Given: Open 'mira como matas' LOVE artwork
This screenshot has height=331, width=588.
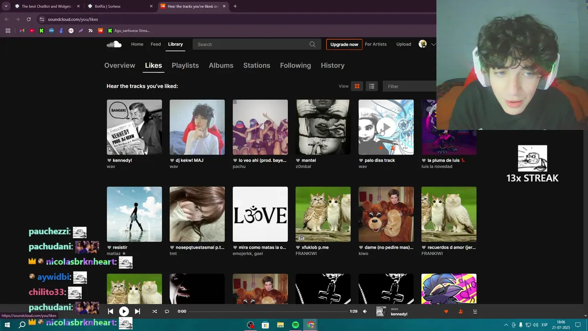Looking at the screenshot, I should click(260, 214).
